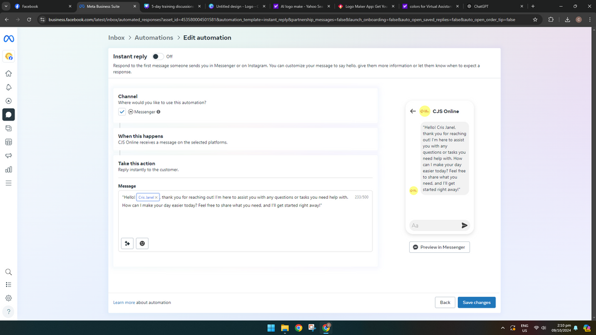The height and width of the screenshot is (335, 596).
Task: Click send arrow in preview chat
Action: point(464,226)
